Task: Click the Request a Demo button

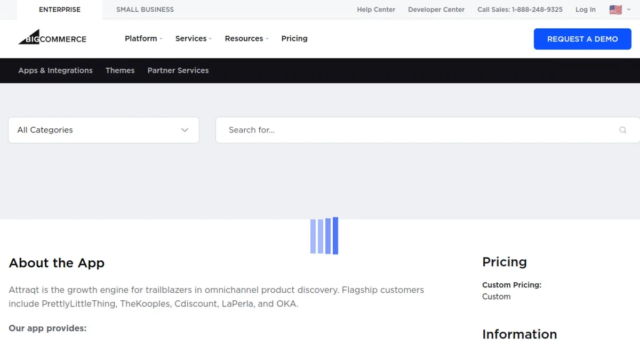Action: pyautogui.click(x=582, y=38)
